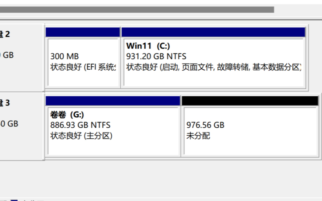Click the black header strip above unallocated space

(250, 101)
